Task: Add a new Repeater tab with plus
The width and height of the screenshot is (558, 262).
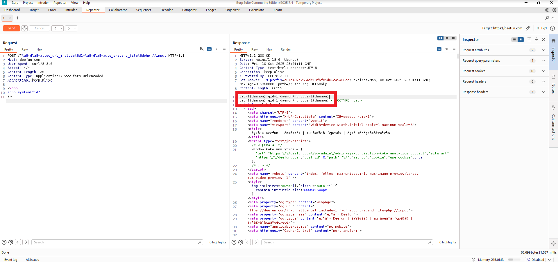Action: 17,18
